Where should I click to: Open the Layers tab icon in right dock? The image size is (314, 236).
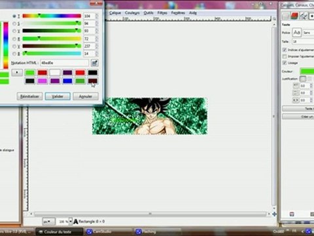click(x=285, y=16)
